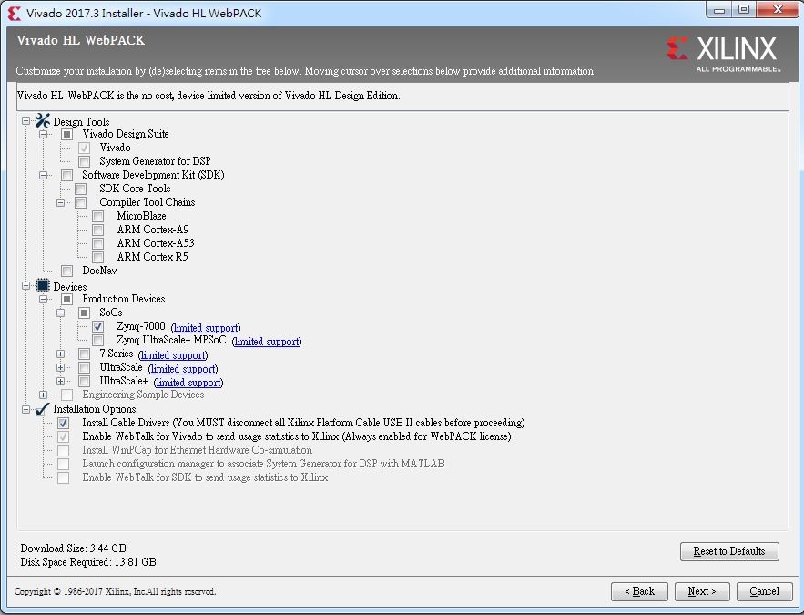Click the Download Size 3.44 GB text
Viewport: 804px width, 615px height.
click(74, 548)
